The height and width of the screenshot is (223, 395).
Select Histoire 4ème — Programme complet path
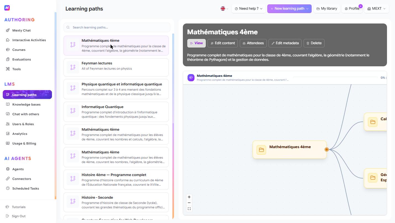(x=116, y=180)
